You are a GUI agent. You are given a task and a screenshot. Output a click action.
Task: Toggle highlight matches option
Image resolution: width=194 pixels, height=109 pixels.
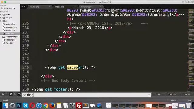(19, 94)
